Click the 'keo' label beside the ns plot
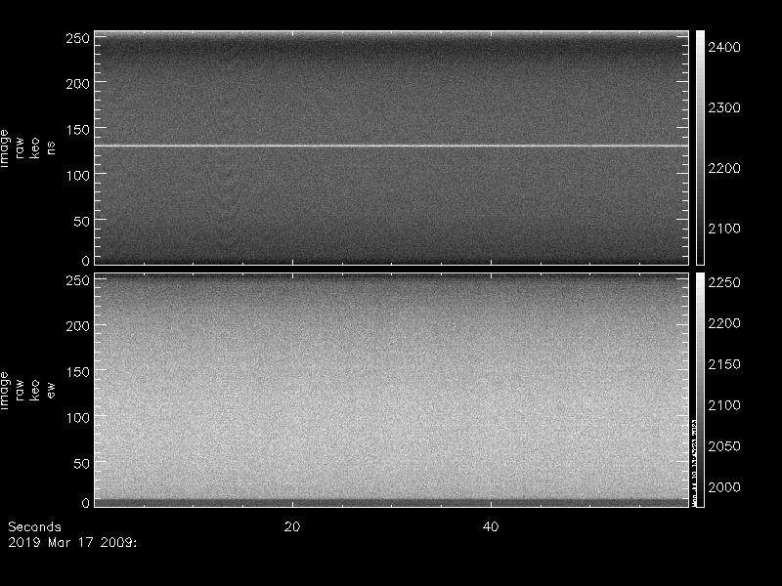The image size is (782, 586). pos(35,148)
